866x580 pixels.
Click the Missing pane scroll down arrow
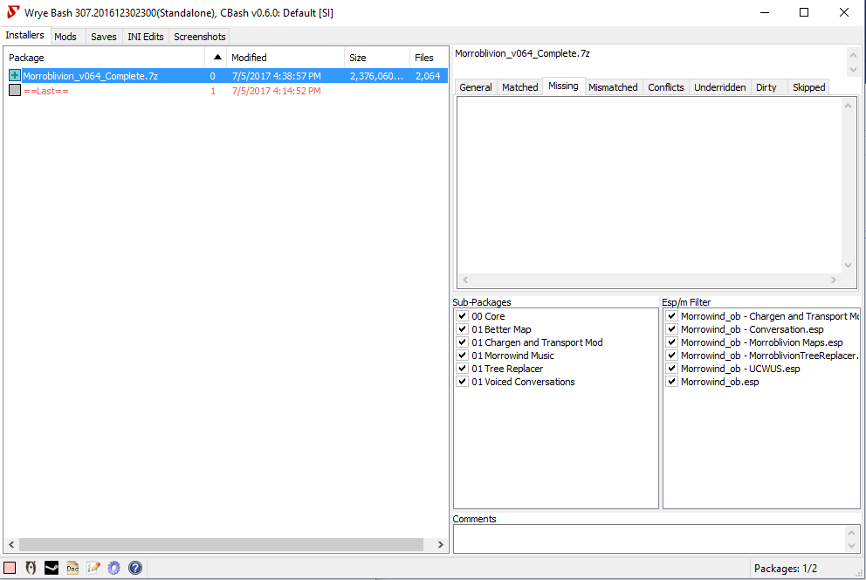(x=848, y=266)
